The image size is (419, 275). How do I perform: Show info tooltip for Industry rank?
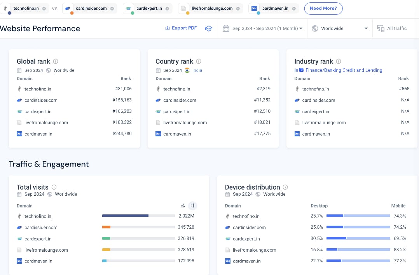tap(339, 61)
